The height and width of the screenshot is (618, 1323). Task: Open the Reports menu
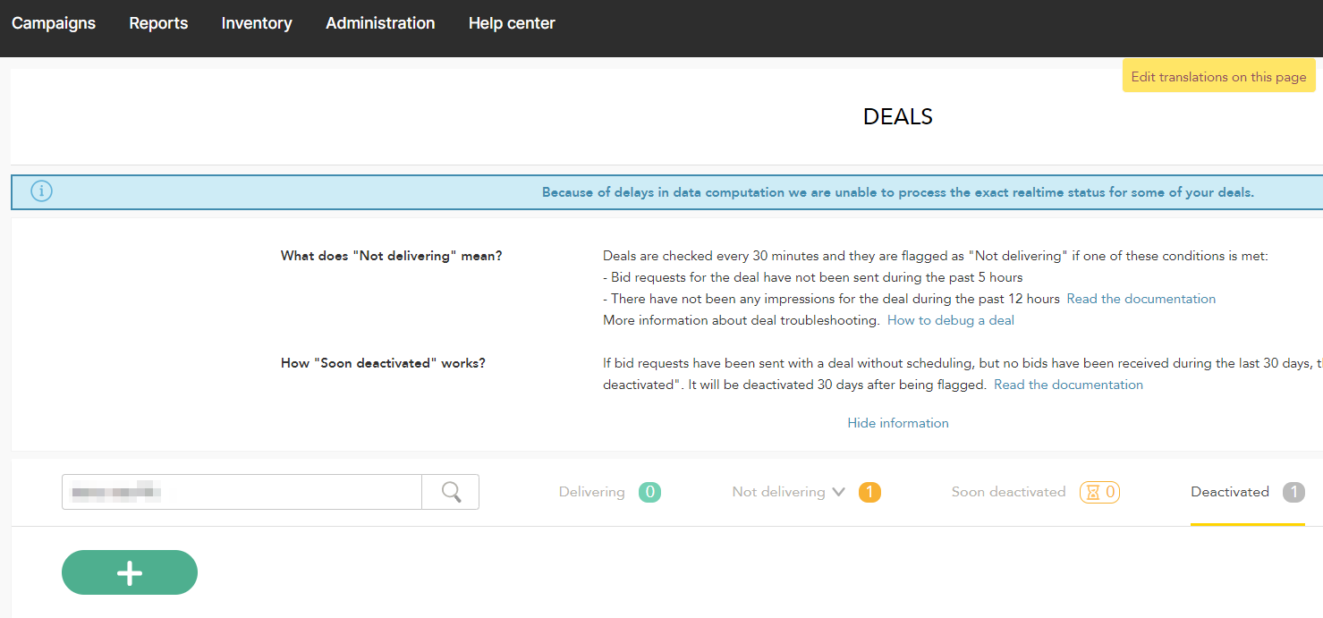(158, 23)
